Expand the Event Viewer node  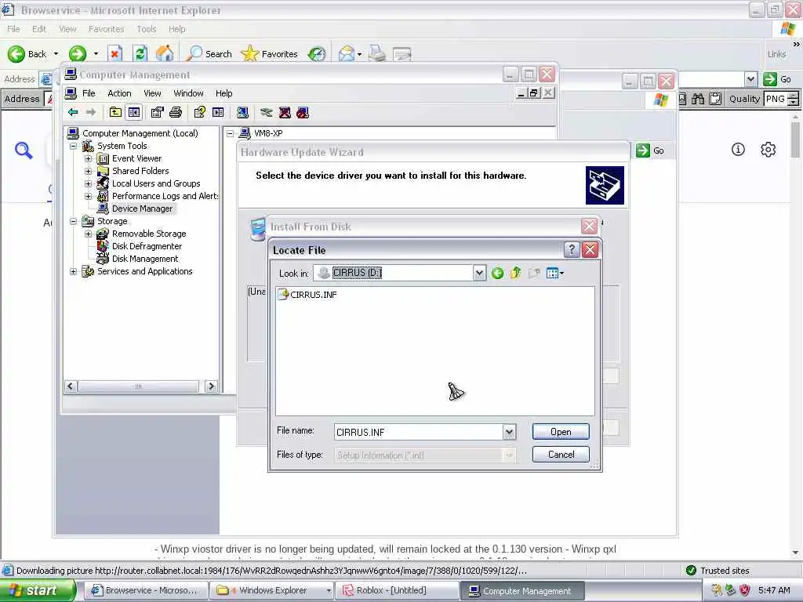pyautogui.click(x=88, y=158)
